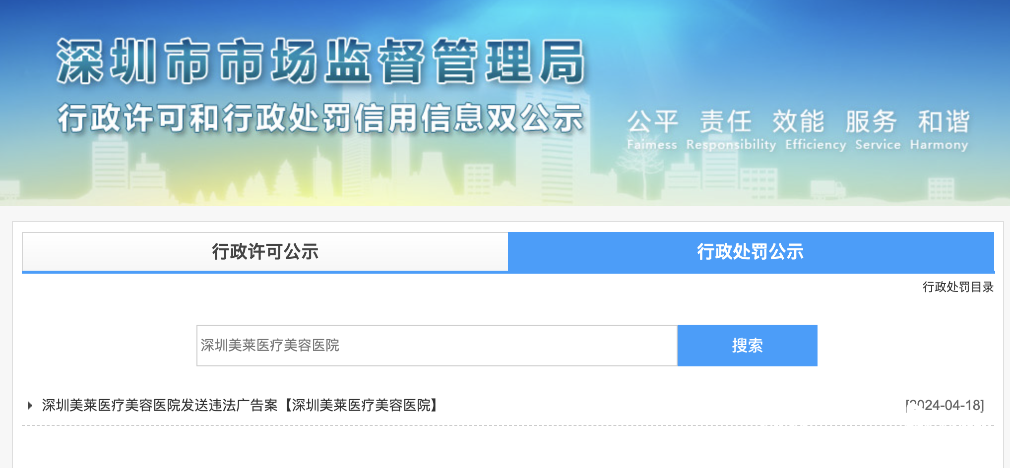Click the 责任 slogan text
The width and height of the screenshot is (1010, 468).
(725, 122)
